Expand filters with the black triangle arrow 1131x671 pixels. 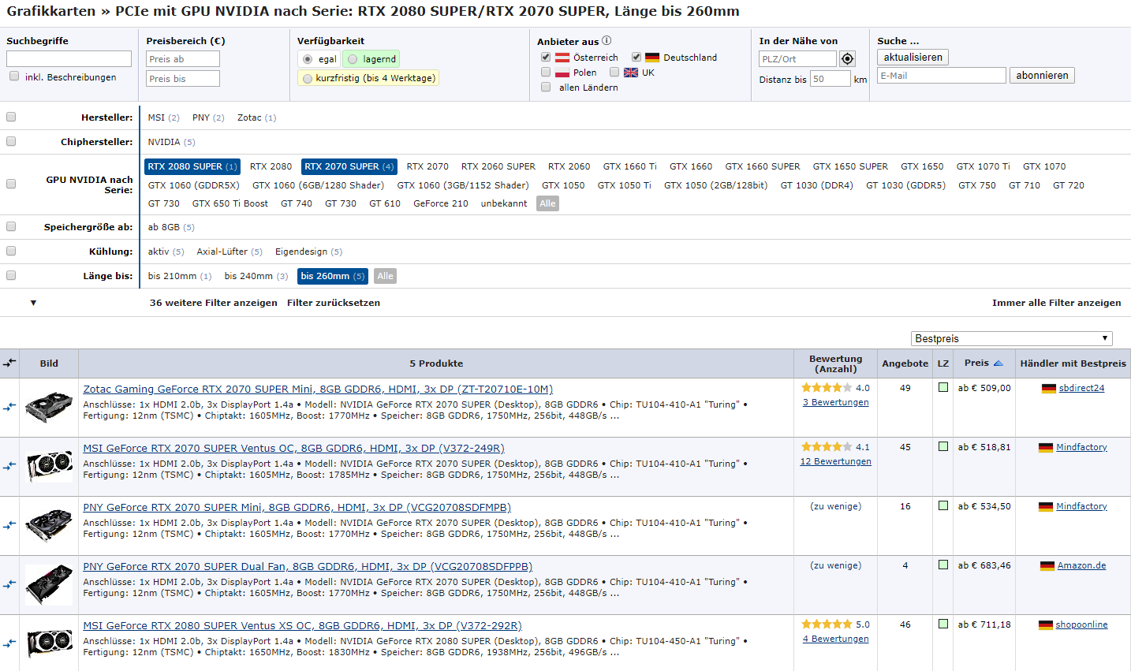[x=33, y=303]
